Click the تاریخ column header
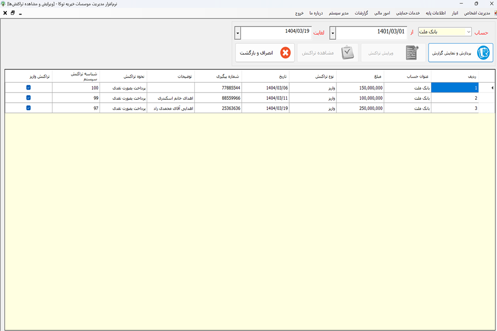 [265, 76]
